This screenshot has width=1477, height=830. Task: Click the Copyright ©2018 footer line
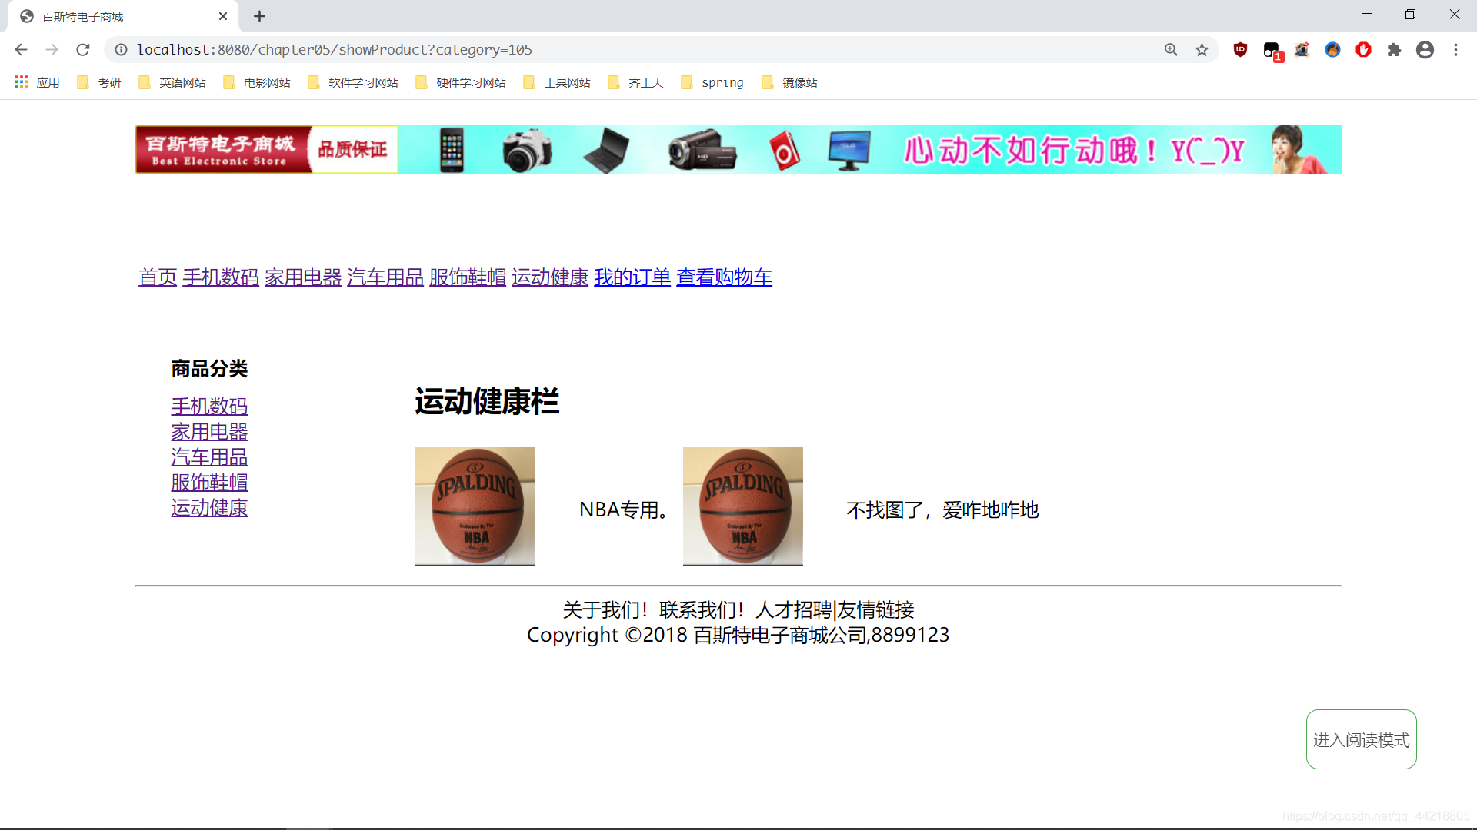(738, 636)
